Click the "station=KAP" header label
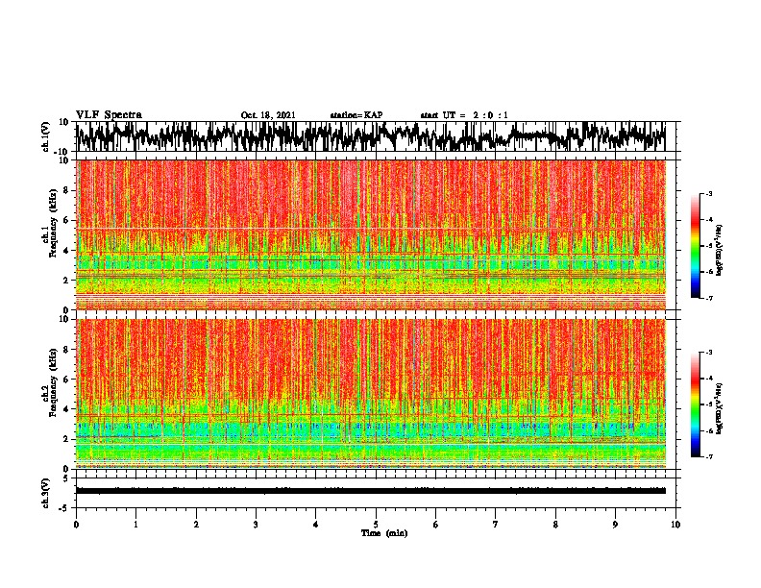 coord(356,115)
